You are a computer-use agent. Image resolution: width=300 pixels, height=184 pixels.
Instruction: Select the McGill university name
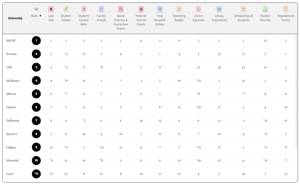pos(11,41)
